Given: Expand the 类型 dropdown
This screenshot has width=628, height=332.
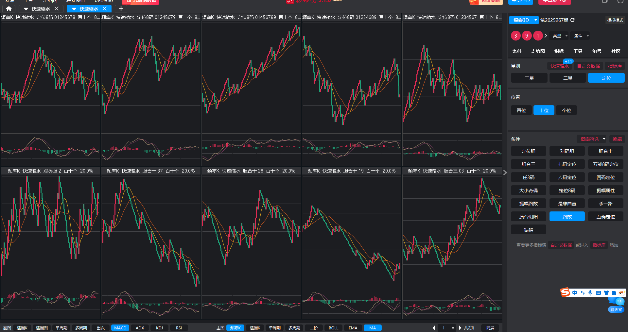Looking at the screenshot, I should tap(560, 36).
